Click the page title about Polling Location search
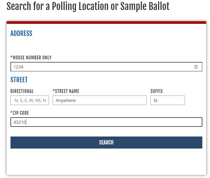 (x=88, y=7)
